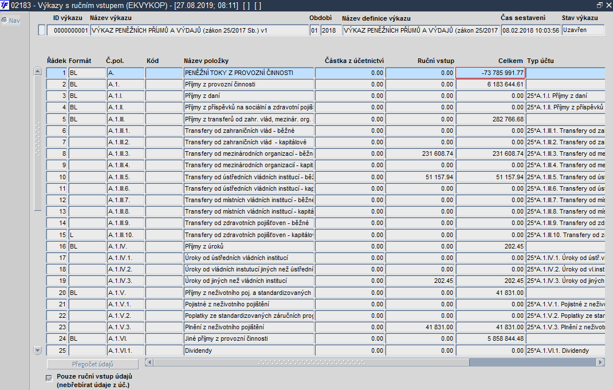Click Celkem value 41 831.00 in row 20
This screenshot has height=390, width=613.
490,292
